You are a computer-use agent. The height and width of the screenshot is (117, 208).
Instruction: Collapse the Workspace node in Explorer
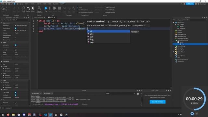[x=174, y=23]
